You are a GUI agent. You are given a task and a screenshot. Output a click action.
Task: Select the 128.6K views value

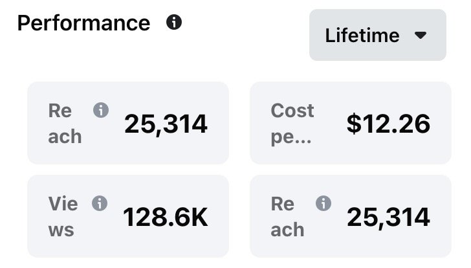(166, 217)
